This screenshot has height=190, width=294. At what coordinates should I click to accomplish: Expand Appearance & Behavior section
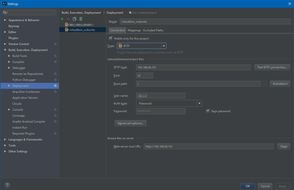(5, 20)
